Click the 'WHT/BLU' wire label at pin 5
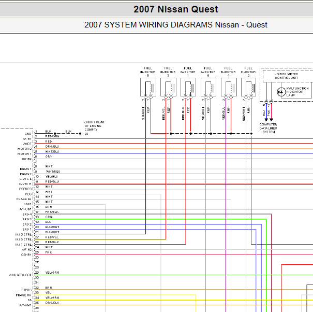The height and width of the screenshot is (312, 313). (52, 152)
